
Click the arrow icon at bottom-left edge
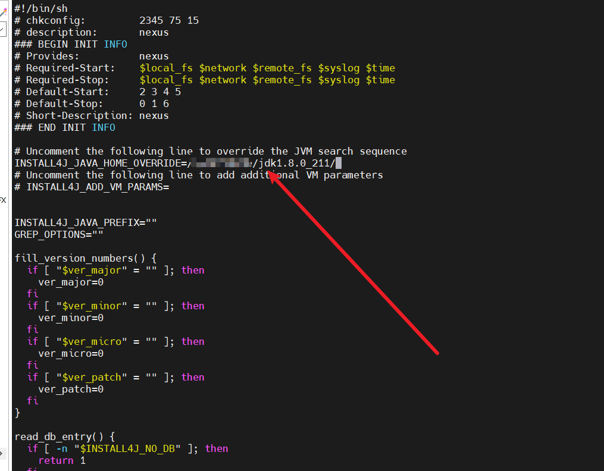click(x=2, y=454)
